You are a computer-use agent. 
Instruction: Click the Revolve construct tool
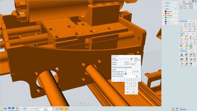coord(186,60)
